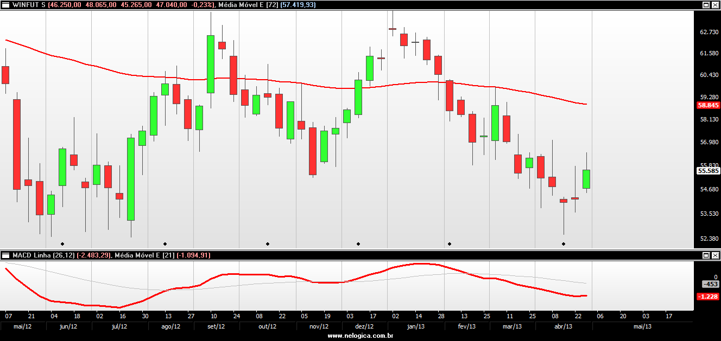Image resolution: width=721 pixels, height=341 pixels.
Task: Click the 60.430 price axis label
Action: (709, 75)
